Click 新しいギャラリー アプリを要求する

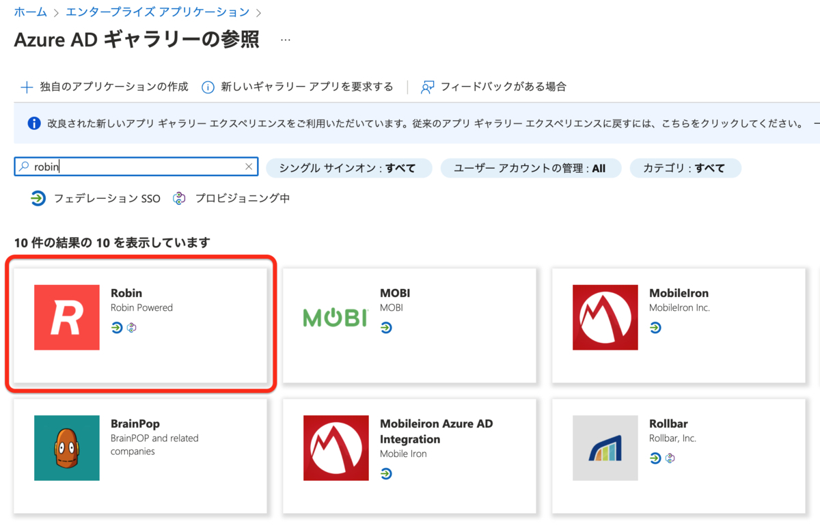tap(307, 87)
